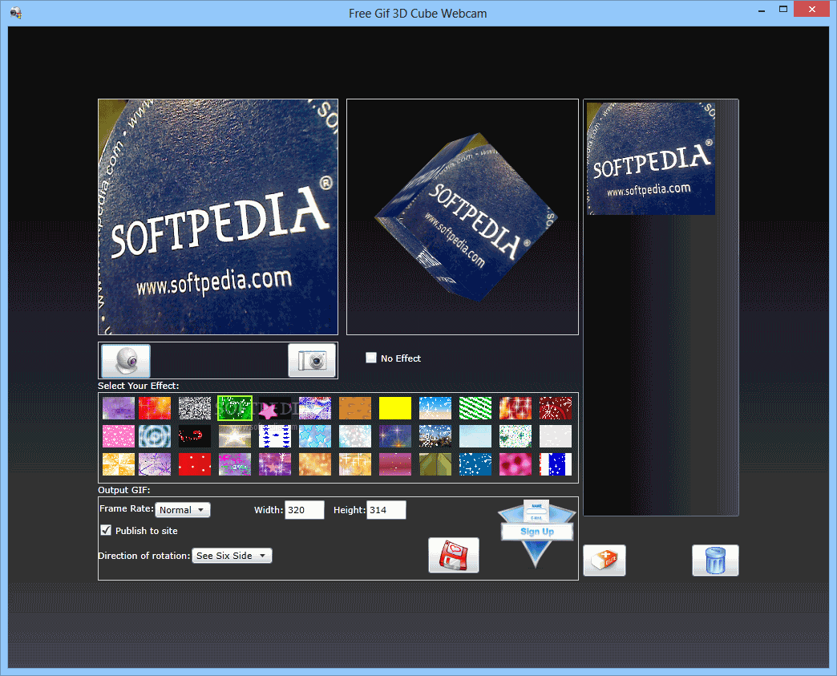Start the webcam with the webcam button

point(125,360)
